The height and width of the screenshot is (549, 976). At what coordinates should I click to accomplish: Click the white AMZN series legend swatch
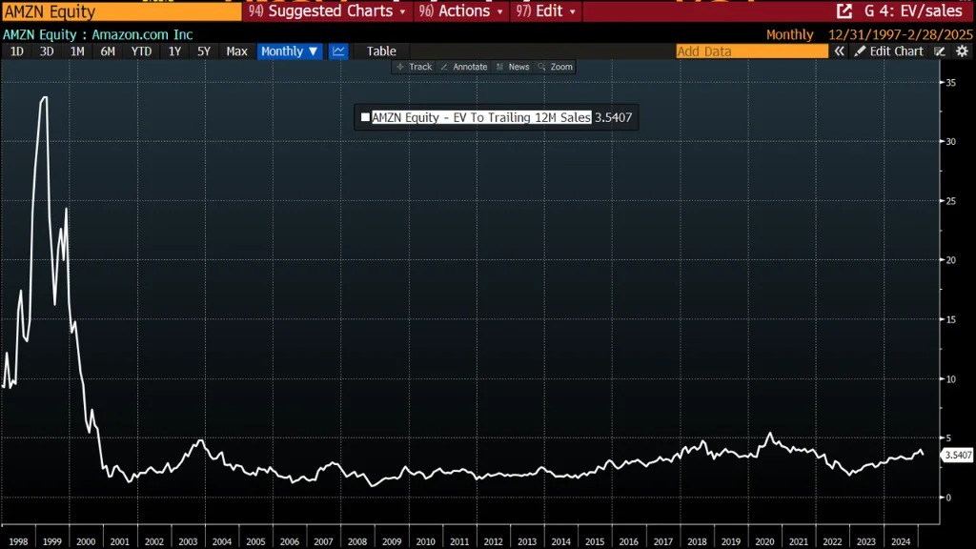point(365,118)
